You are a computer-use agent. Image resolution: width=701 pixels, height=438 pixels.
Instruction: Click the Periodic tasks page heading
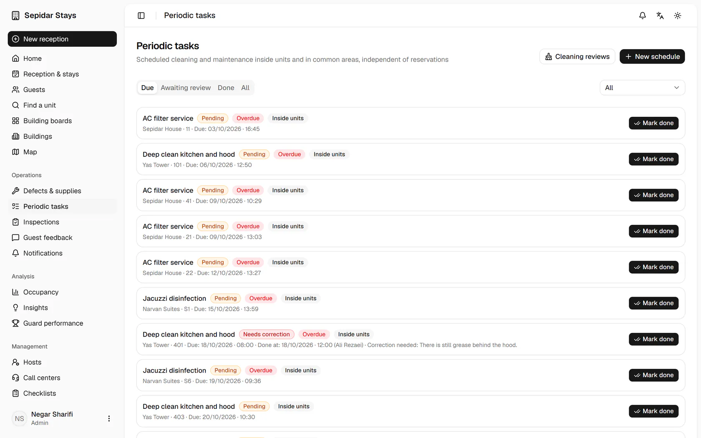(168, 46)
